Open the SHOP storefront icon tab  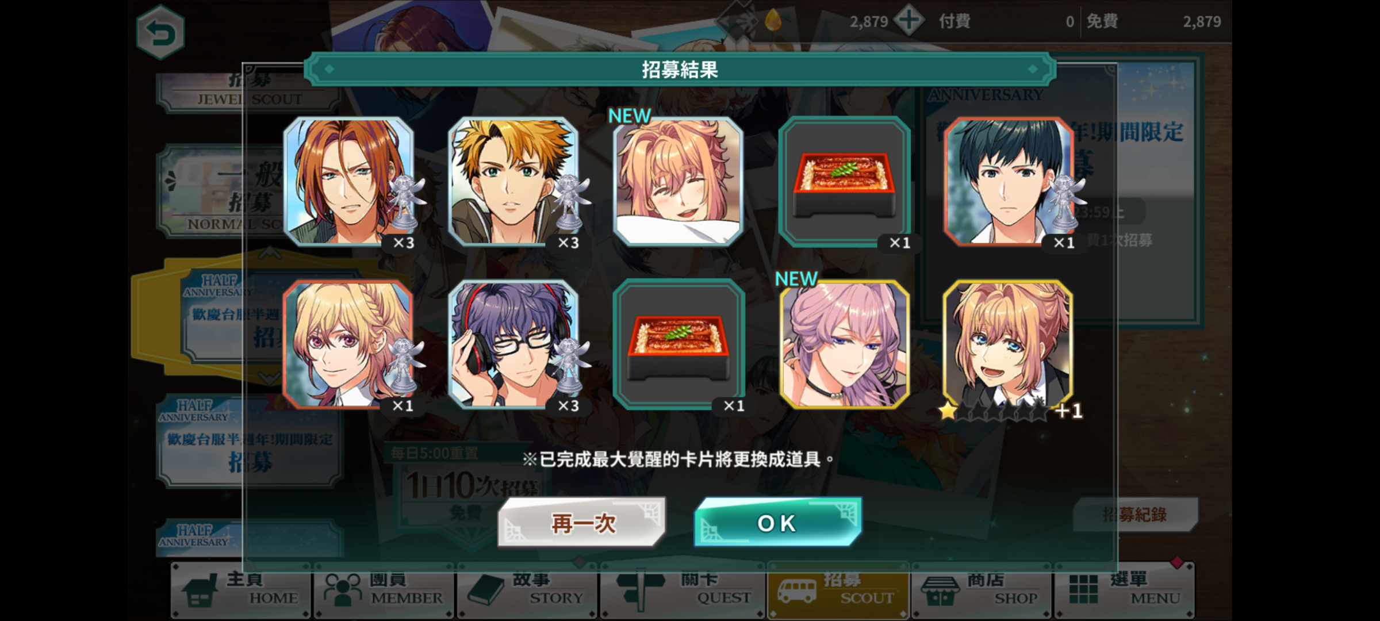(981, 591)
